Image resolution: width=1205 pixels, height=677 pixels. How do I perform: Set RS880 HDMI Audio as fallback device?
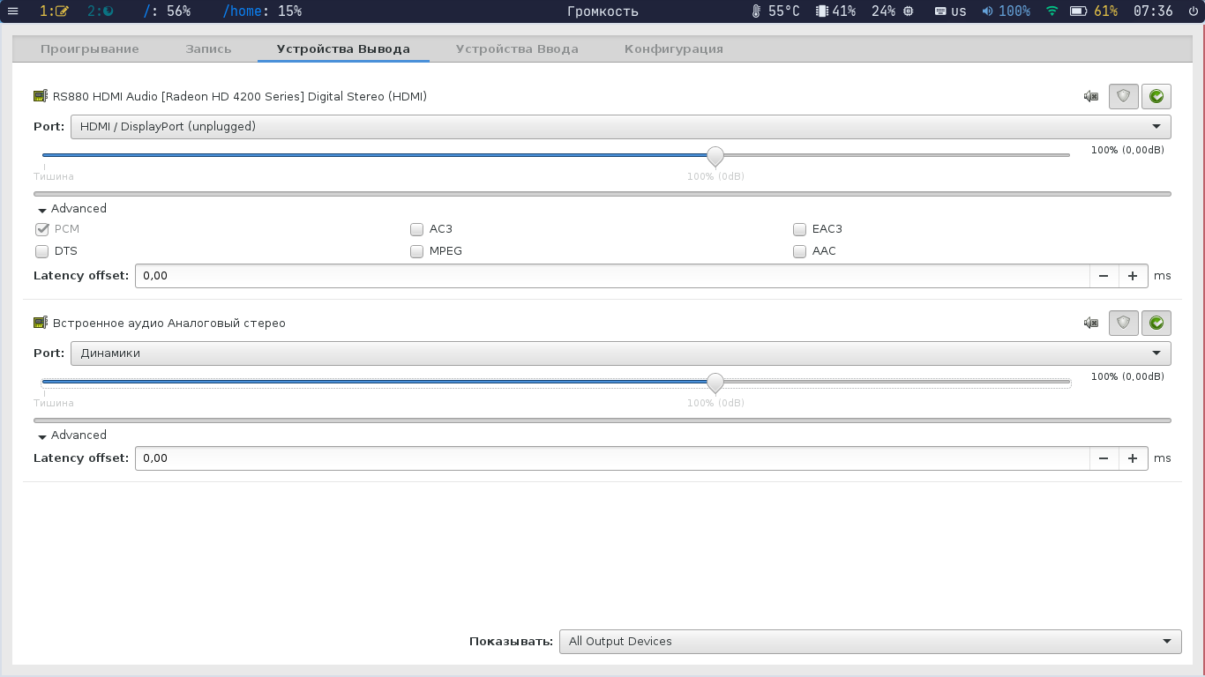point(1156,96)
